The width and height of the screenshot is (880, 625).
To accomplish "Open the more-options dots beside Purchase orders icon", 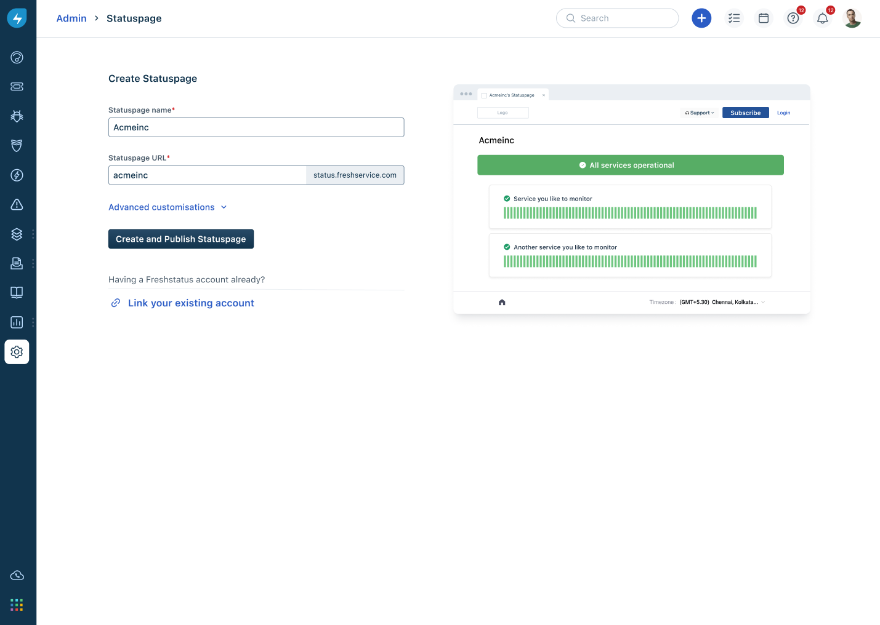I will tap(33, 263).
